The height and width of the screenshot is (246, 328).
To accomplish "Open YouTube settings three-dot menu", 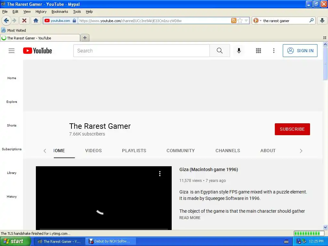I will point(274,51).
